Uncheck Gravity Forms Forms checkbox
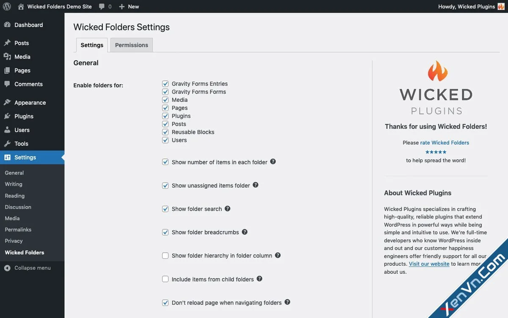The width and height of the screenshot is (508, 318). (x=166, y=92)
